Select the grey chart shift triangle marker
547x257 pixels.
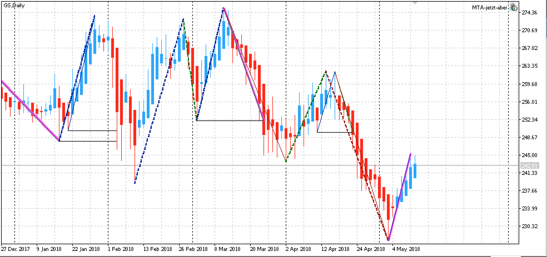pyautogui.click(x=415, y=2)
